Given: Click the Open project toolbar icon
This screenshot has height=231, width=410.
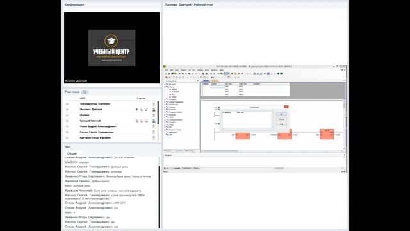Looking at the screenshot, I should tap(169, 74).
